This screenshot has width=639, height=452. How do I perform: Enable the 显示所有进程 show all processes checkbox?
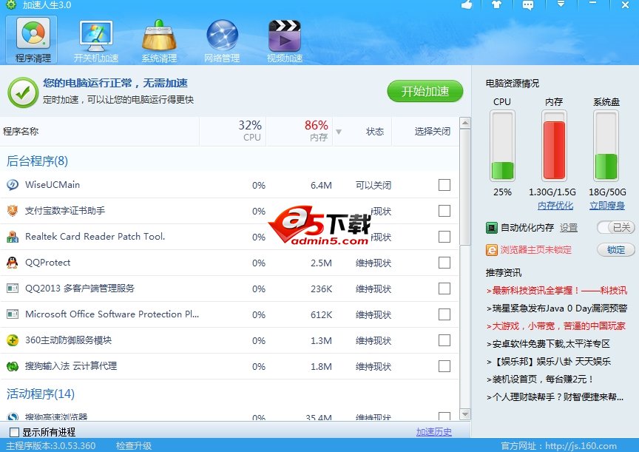pyautogui.click(x=14, y=432)
